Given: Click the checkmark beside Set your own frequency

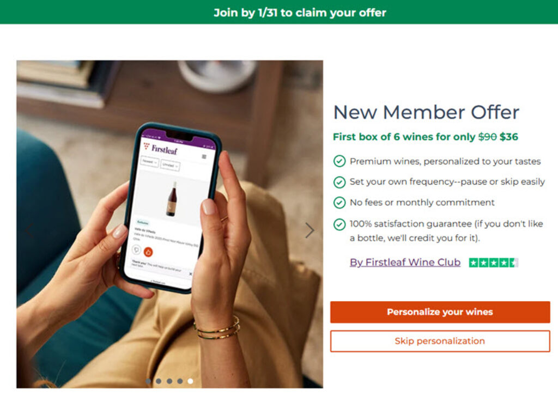Looking at the screenshot, I should tap(339, 182).
